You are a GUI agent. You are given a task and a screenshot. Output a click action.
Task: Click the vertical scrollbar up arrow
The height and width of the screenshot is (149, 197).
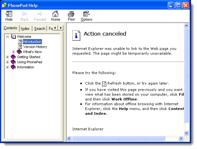[x=186, y=25]
